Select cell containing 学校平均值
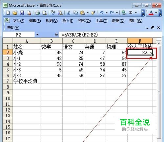Screen dimensions: 164x142 (27, 81)
